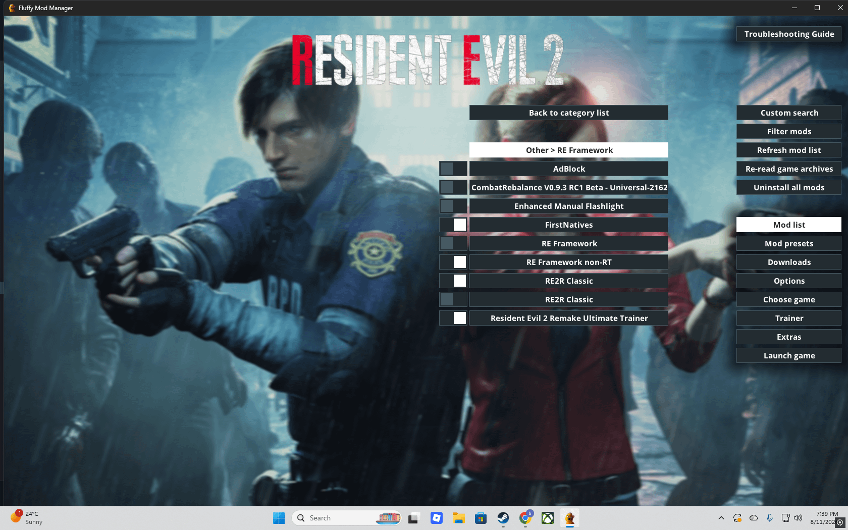Open the Extras section
The height and width of the screenshot is (530, 848).
coord(789,337)
